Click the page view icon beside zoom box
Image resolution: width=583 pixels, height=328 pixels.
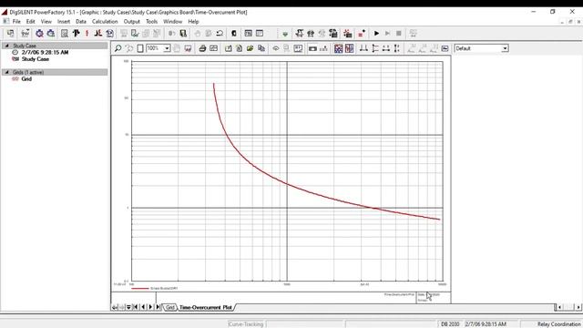pos(140,48)
